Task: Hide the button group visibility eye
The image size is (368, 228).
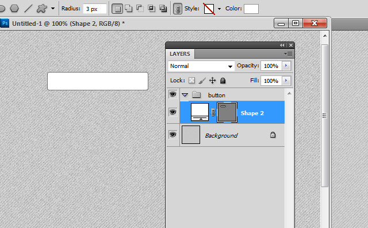Action: (x=173, y=94)
